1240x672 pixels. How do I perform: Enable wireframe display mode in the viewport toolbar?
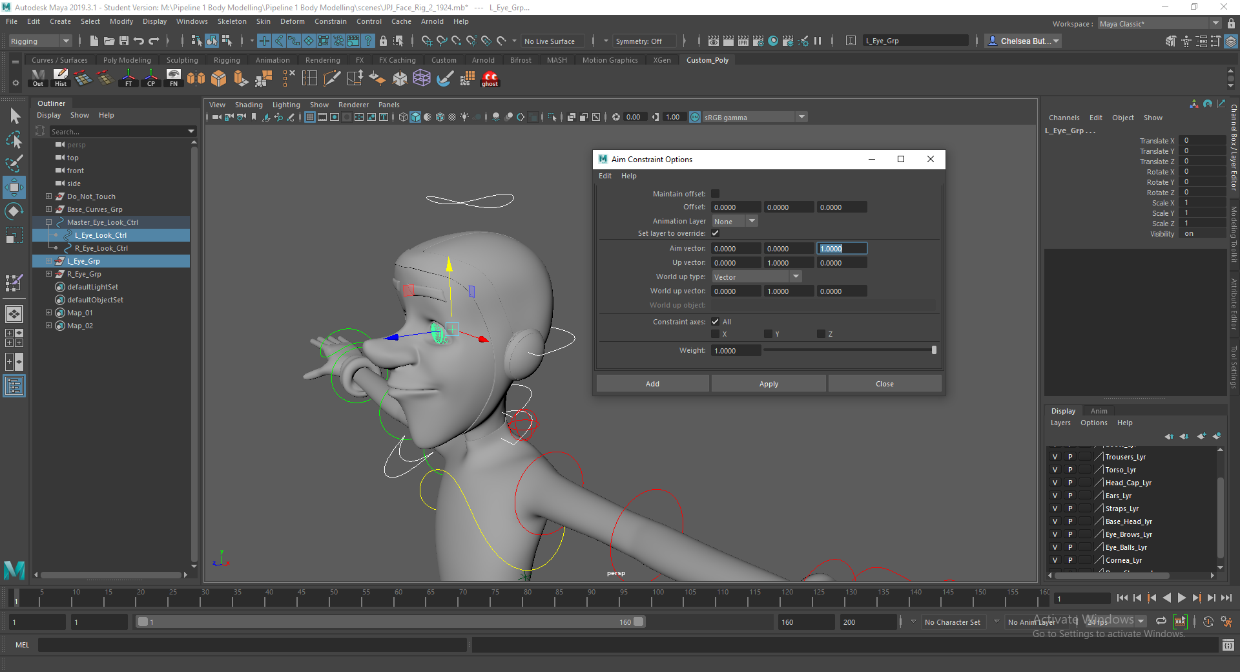(402, 117)
